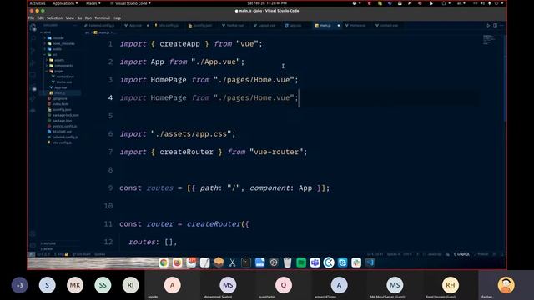Expand the OUTLINE section
Viewport: 534px width, 300px height.
pyautogui.click(x=49, y=243)
